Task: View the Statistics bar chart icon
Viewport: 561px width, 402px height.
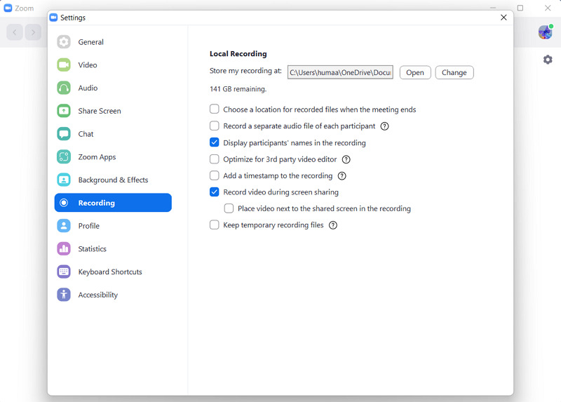Action: click(64, 249)
